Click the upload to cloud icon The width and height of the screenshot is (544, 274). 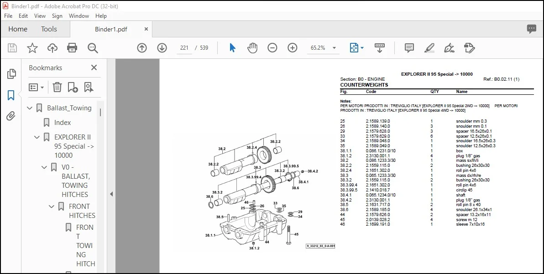52,48
